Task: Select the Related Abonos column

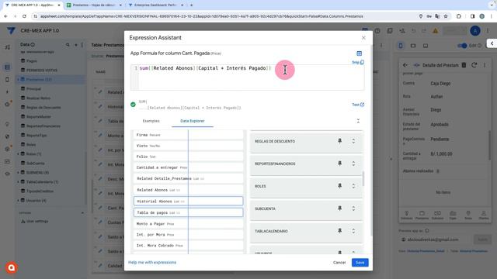Action: pos(188,190)
